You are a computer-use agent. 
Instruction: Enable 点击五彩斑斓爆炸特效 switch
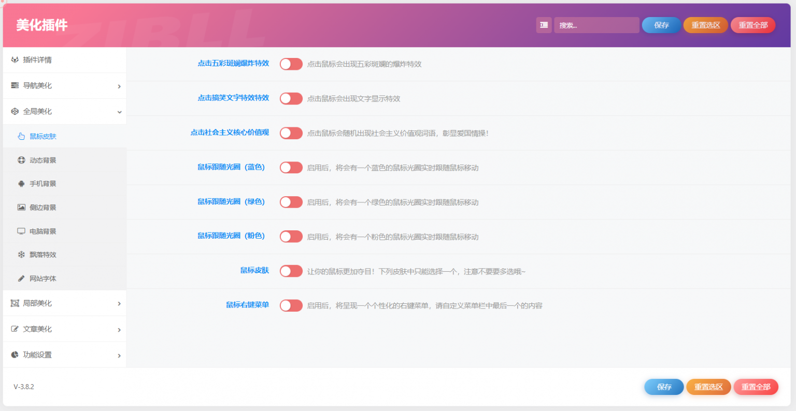[291, 64]
